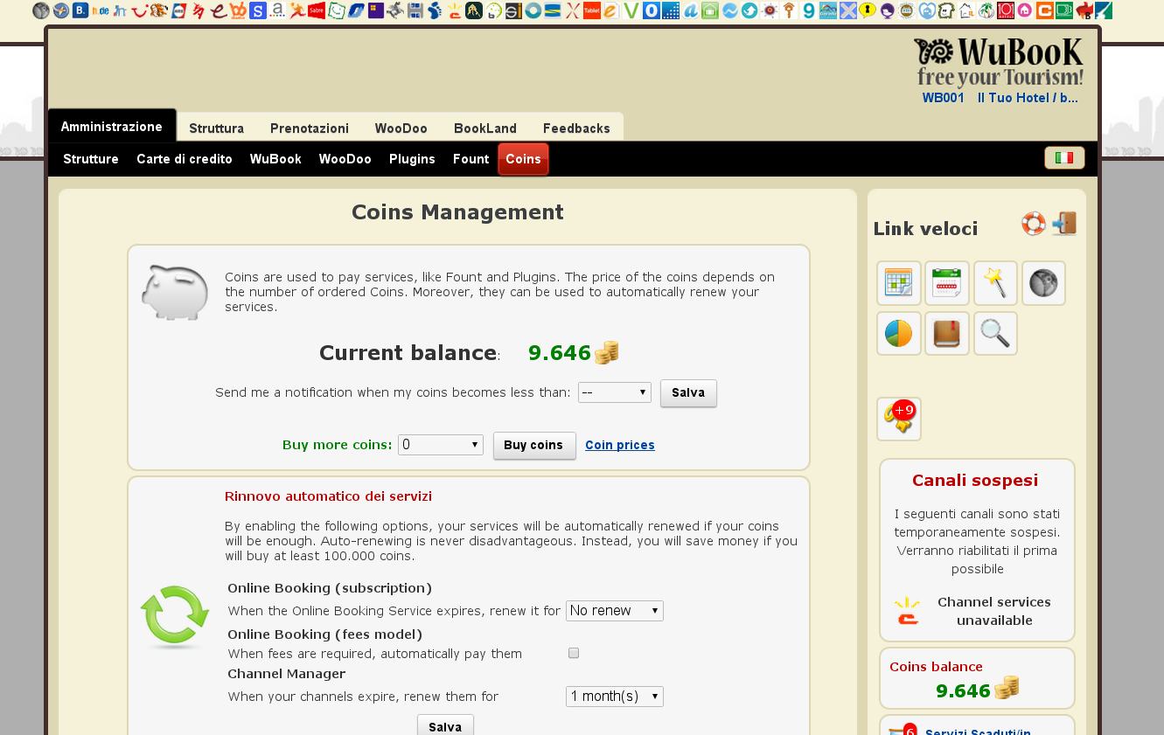The width and height of the screenshot is (1164, 735).
Task: Click the red Tablet channel icon
Action: coord(592,10)
